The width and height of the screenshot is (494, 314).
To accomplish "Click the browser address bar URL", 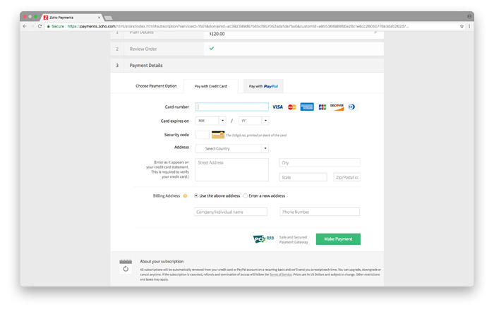I will 238,26.
